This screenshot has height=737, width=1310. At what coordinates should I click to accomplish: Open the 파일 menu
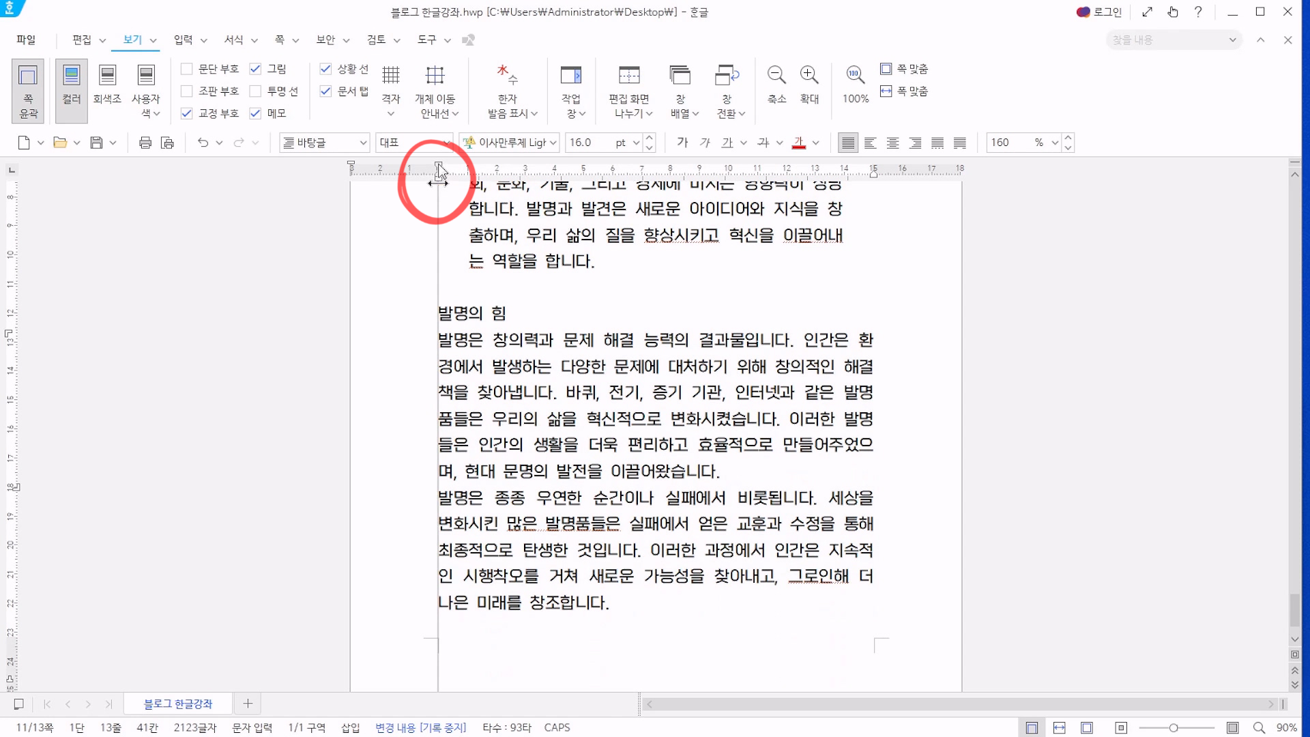point(26,40)
